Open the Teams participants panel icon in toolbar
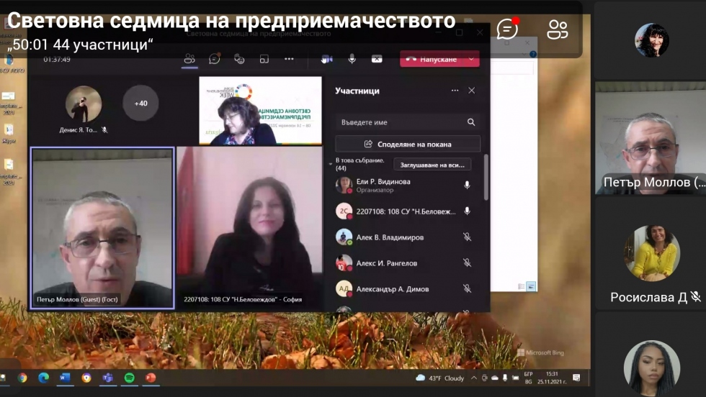Screen dimensions: 706x397 (x=189, y=59)
